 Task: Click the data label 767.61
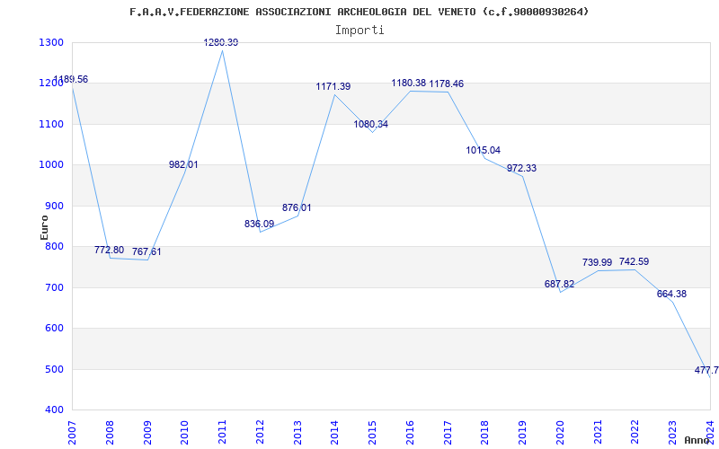(146, 251)
